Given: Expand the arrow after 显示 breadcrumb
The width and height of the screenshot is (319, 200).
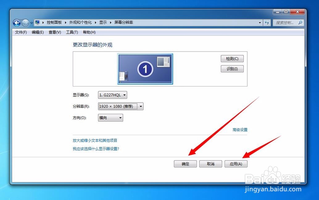Looking at the screenshot, I should 111,23.
